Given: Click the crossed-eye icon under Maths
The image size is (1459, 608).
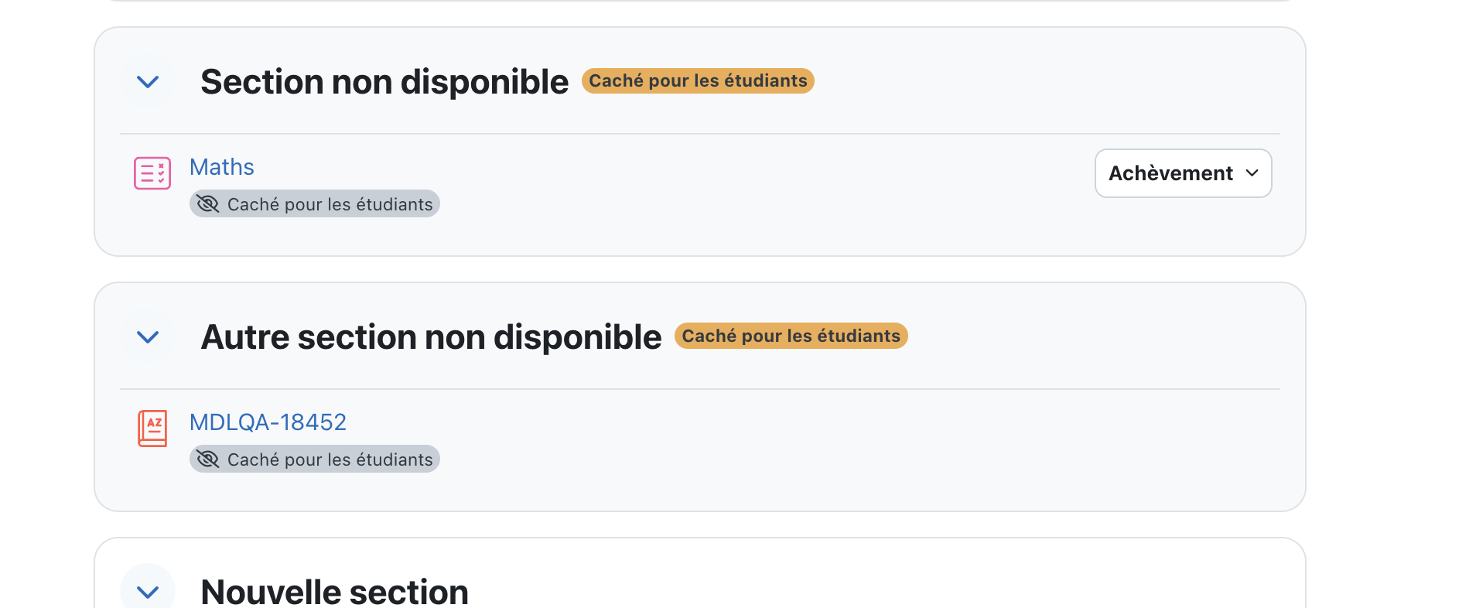Looking at the screenshot, I should pos(208,204).
